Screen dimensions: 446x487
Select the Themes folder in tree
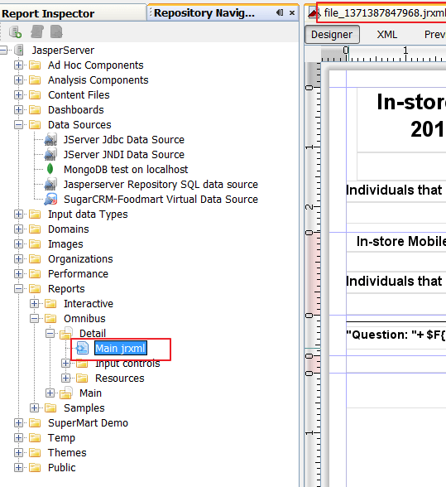click(x=67, y=452)
